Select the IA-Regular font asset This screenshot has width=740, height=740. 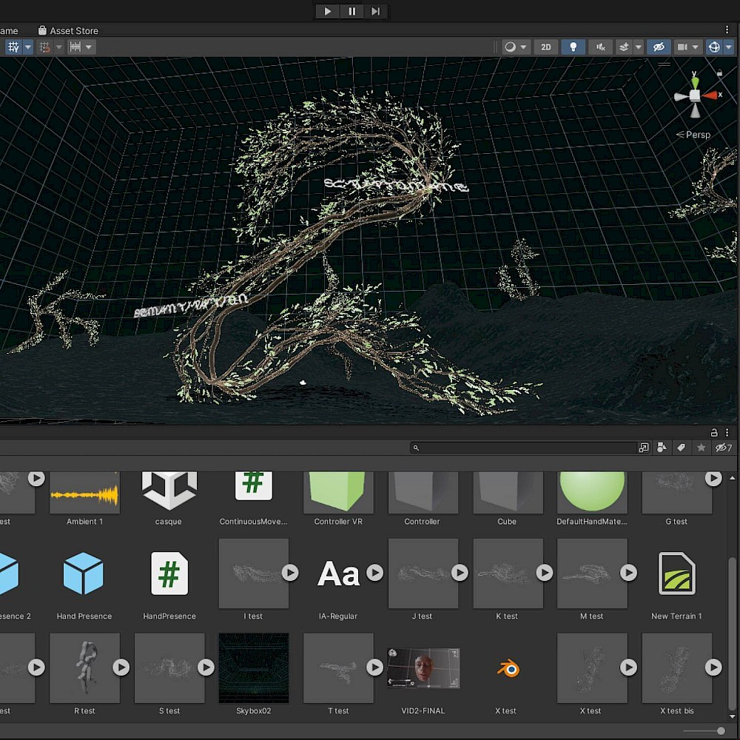(338, 574)
